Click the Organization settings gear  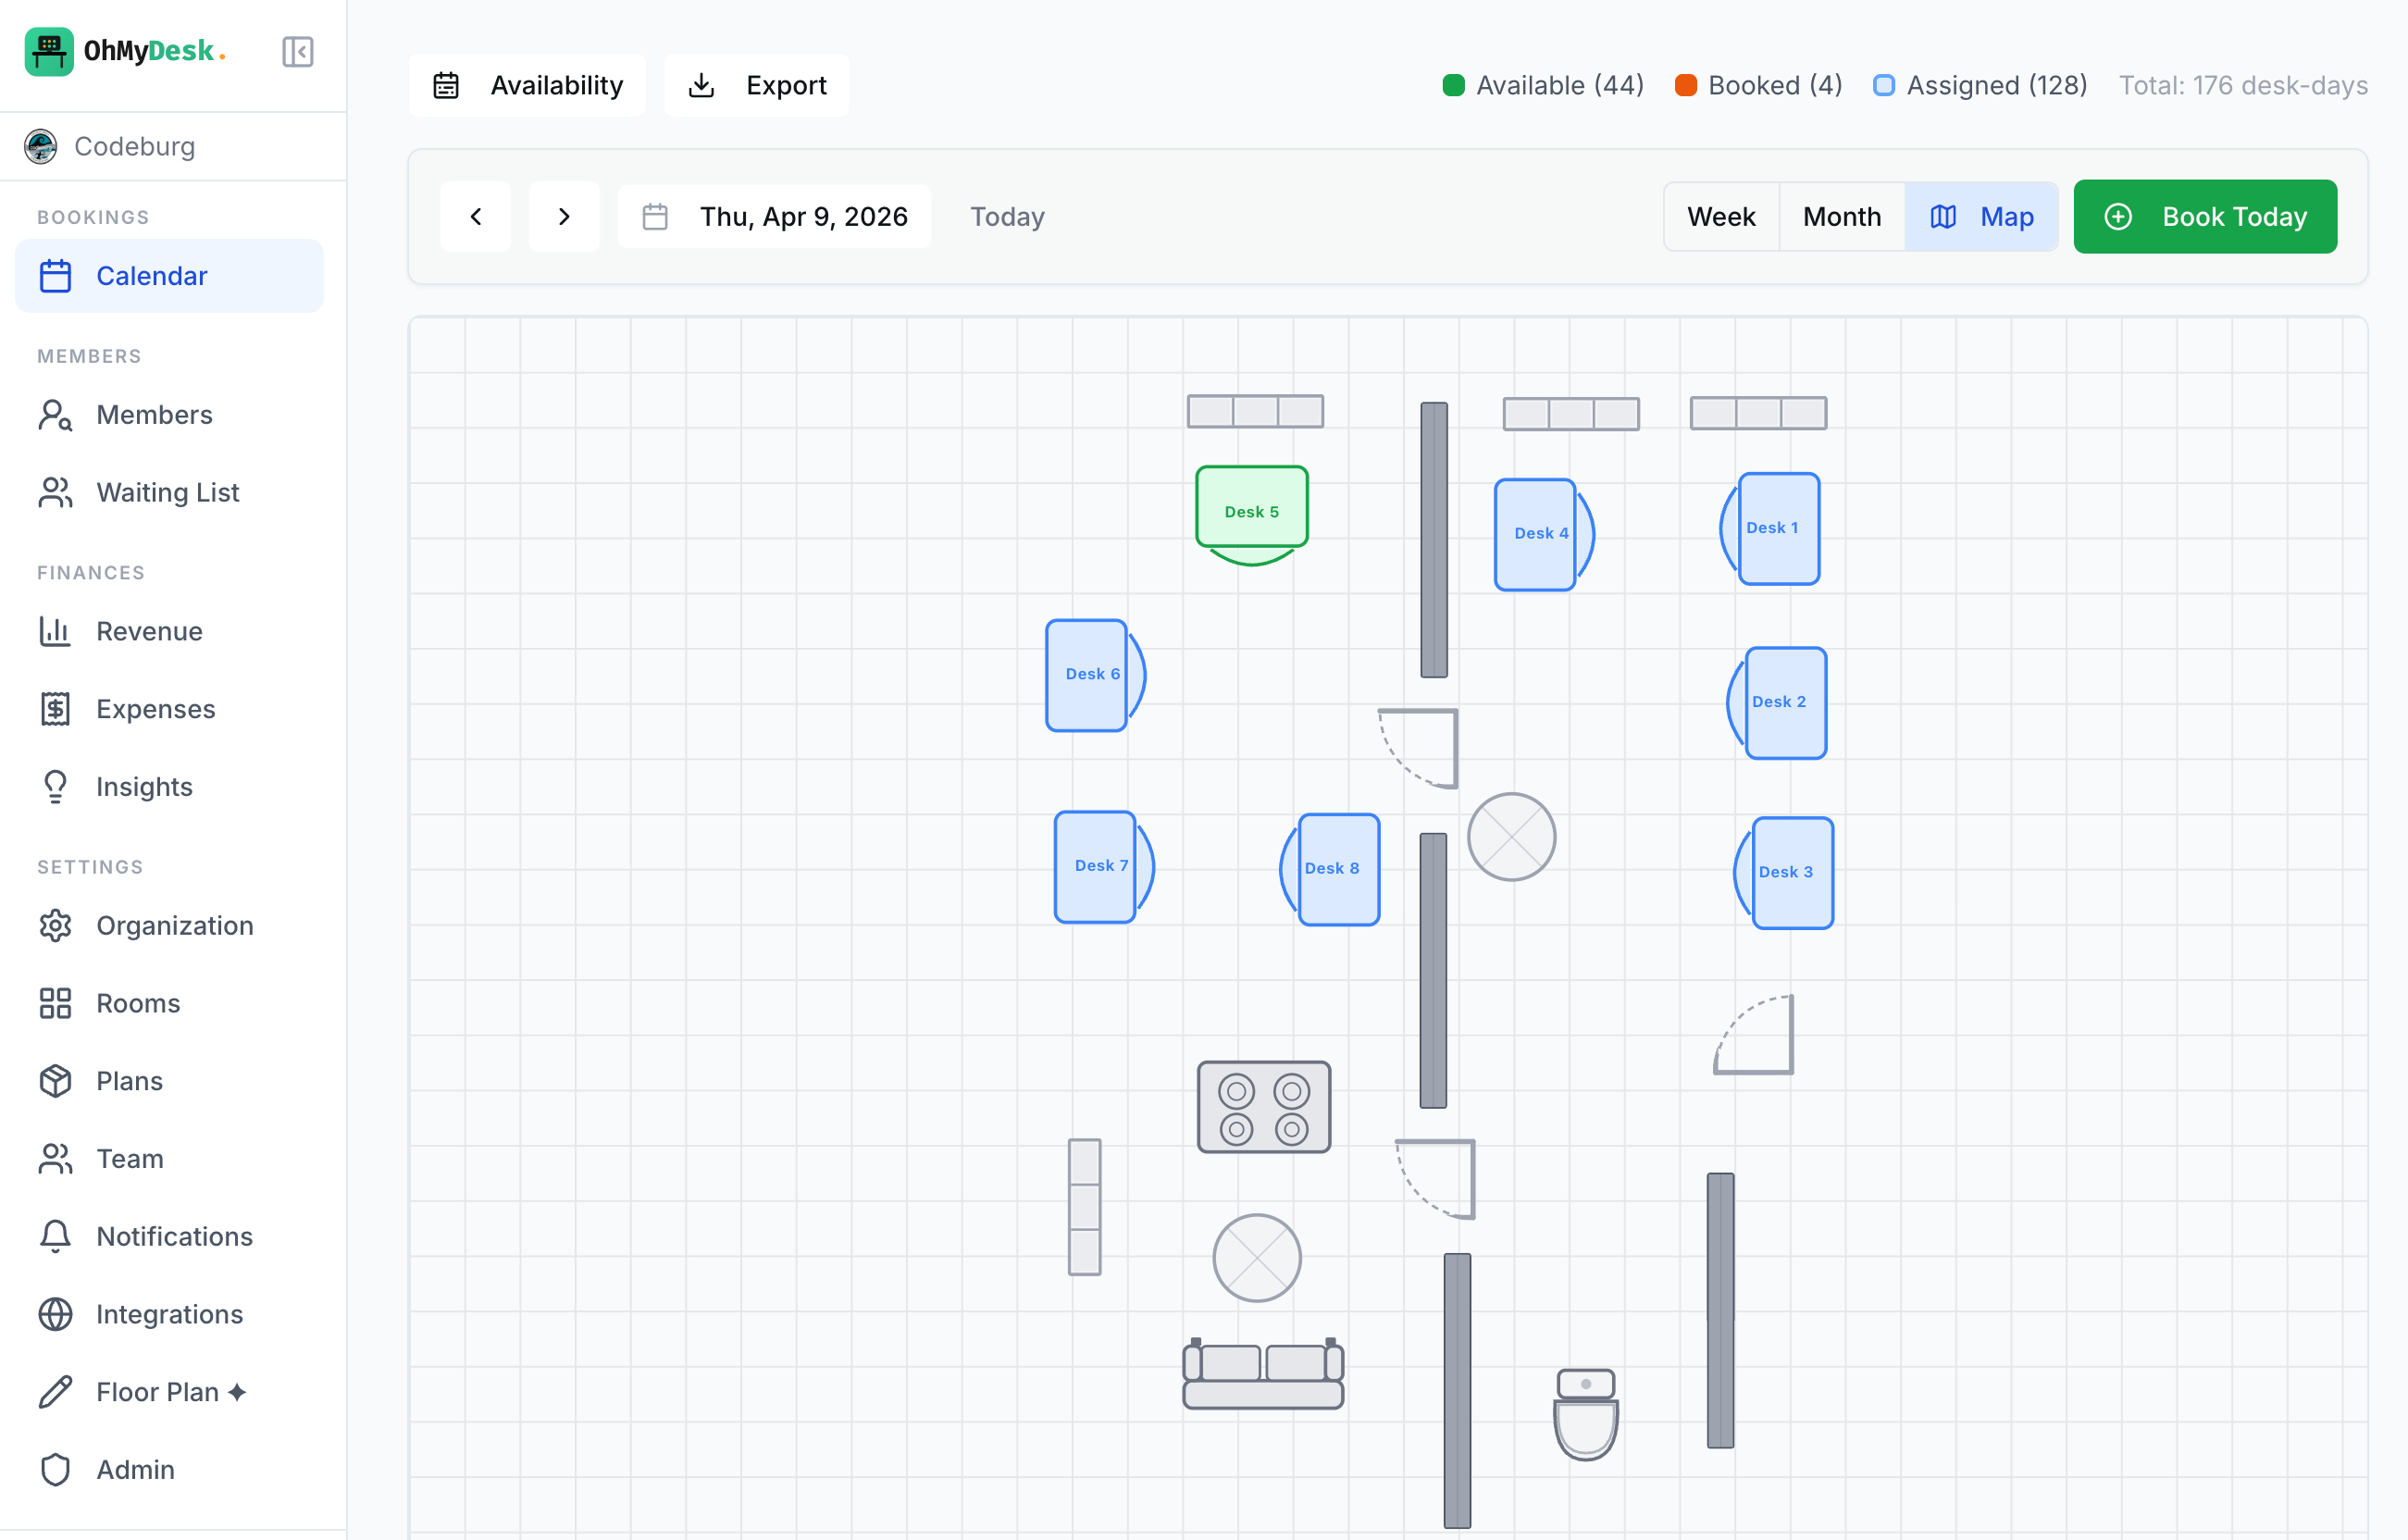coord(55,925)
